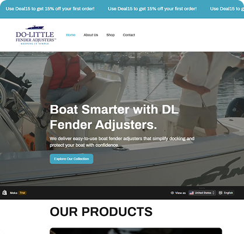
Task: Click the up-down chevrons of the country selector
Action: tap(213, 193)
